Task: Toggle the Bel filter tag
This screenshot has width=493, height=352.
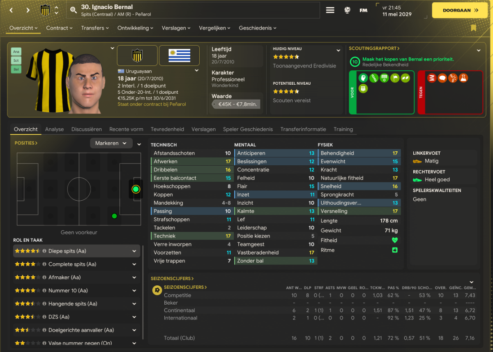Action: [16, 69]
